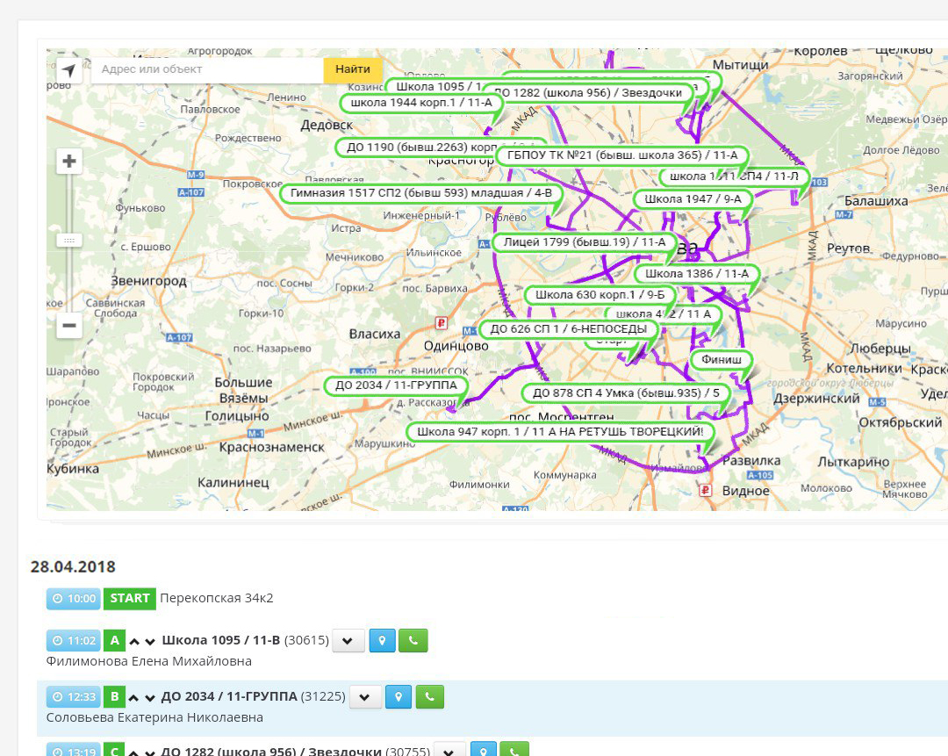
Task: Call the contact for Школа 1095 / 11-В
Action: (x=413, y=640)
